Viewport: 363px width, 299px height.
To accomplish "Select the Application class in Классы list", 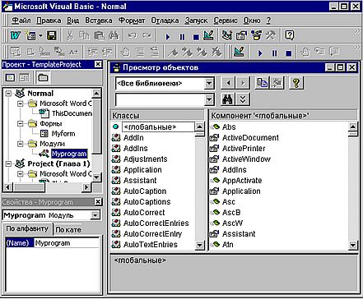I will (x=142, y=170).
